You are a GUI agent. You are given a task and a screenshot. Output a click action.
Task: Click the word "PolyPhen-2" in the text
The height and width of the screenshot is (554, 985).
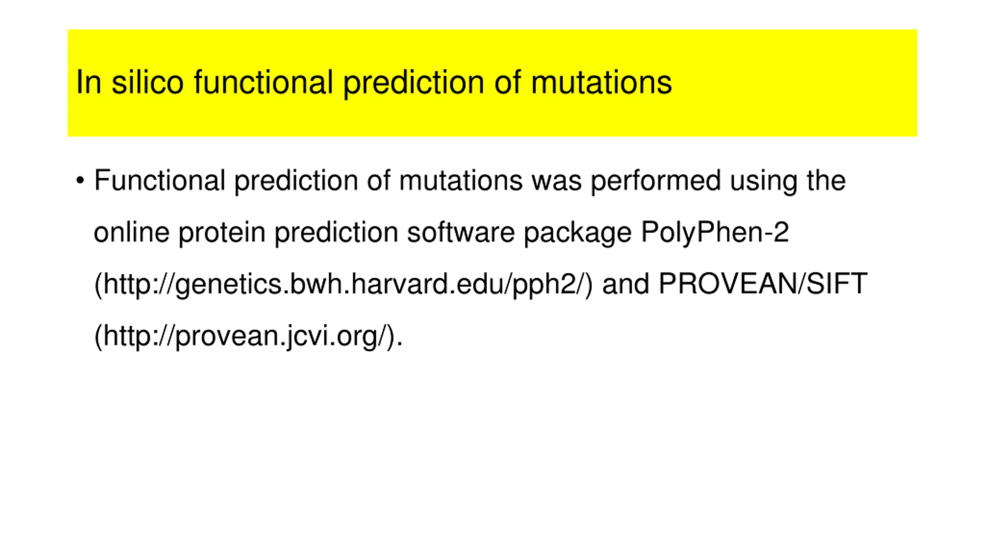pyautogui.click(x=715, y=233)
